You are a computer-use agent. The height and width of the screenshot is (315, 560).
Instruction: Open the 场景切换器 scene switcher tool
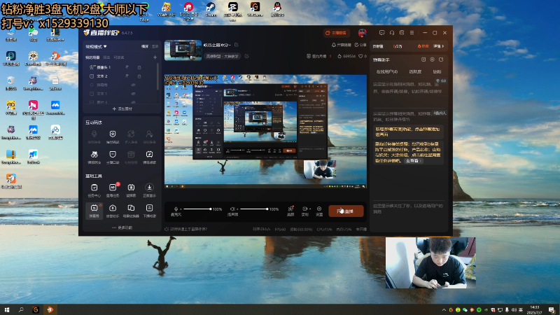point(131,211)
